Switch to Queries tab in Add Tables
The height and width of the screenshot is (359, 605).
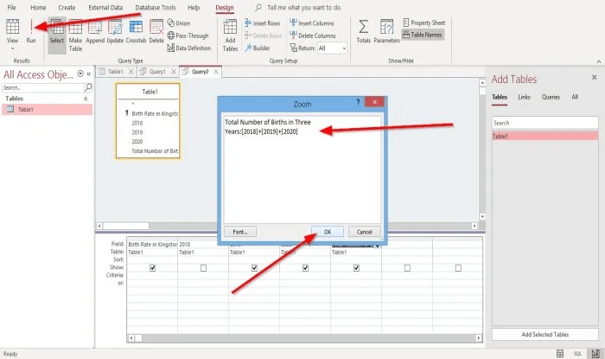pyautogui.click(x=551, y=97)
